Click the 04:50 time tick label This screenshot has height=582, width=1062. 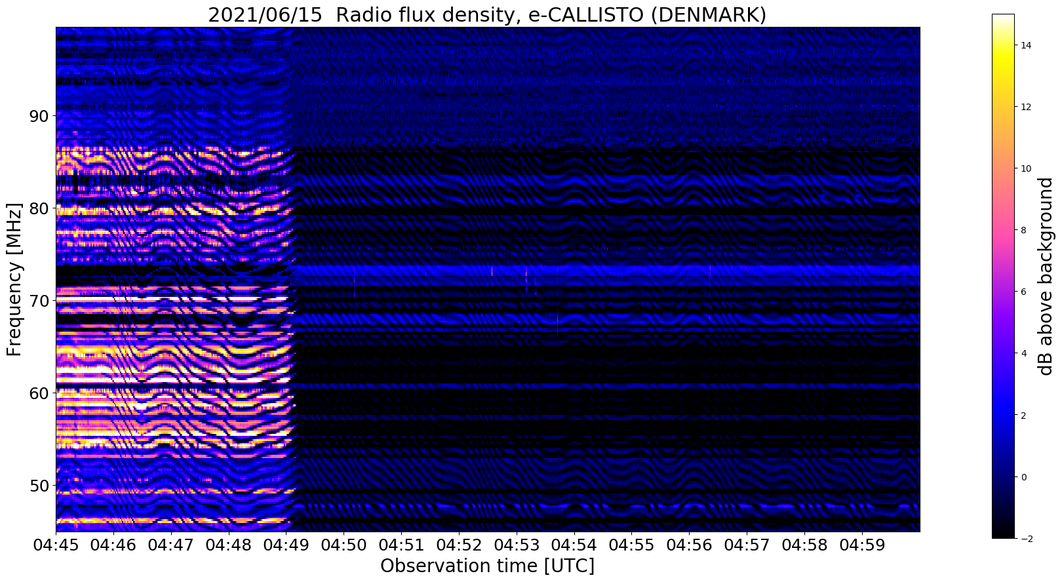344,545
